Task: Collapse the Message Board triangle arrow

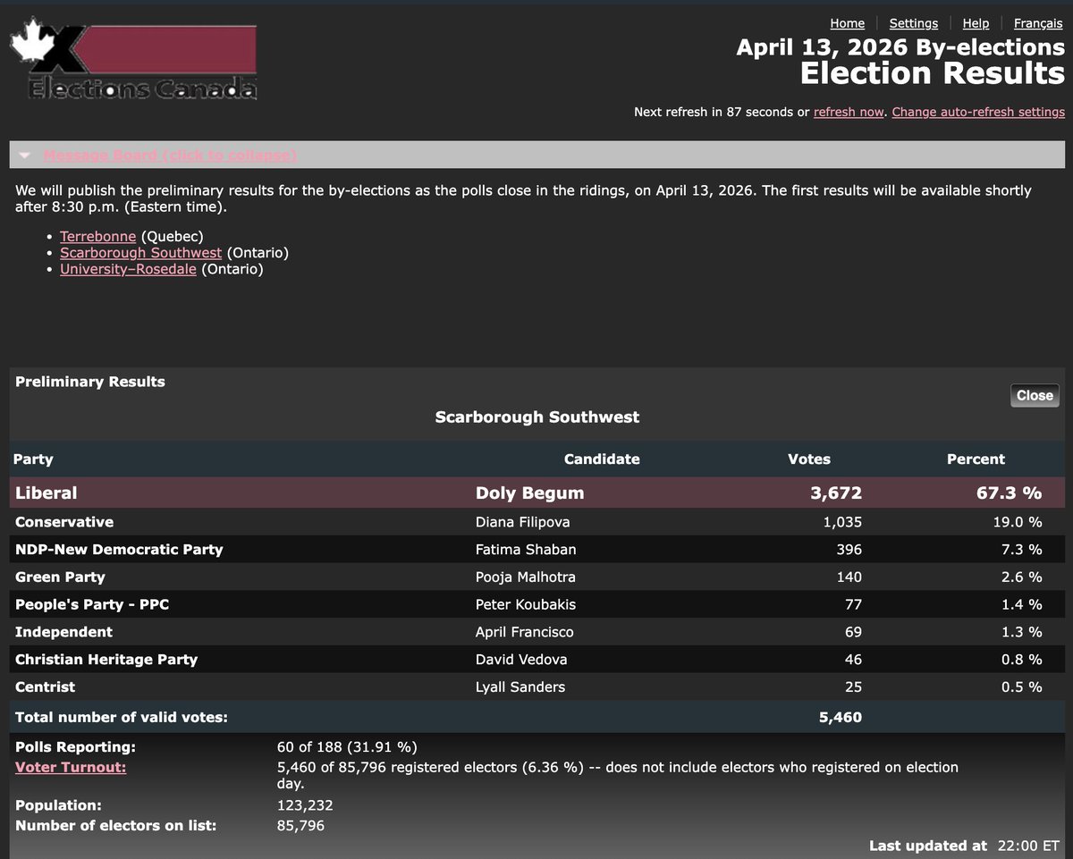Action: coord(25,156)
